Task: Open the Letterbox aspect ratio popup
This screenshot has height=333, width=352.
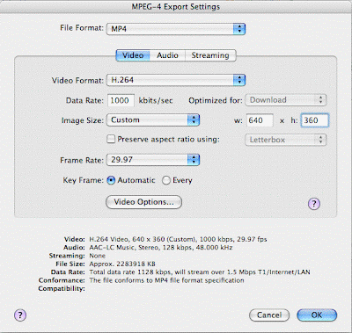Action: [x=286, y=140]
